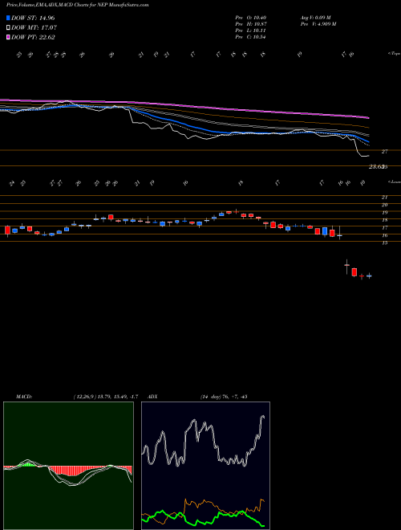Click the green +DI line in ADX chart
Screen dimensions: 401x530
(x=221, y=514)
